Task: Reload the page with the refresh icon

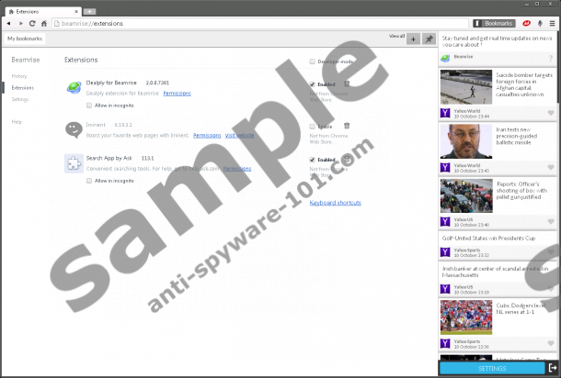Action: point(32,22)
